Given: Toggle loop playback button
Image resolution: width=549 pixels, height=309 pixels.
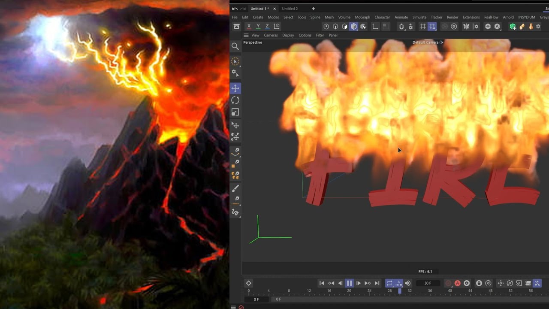Looking at the screenshot, I should pyautogui.click(x=389, y=283).
